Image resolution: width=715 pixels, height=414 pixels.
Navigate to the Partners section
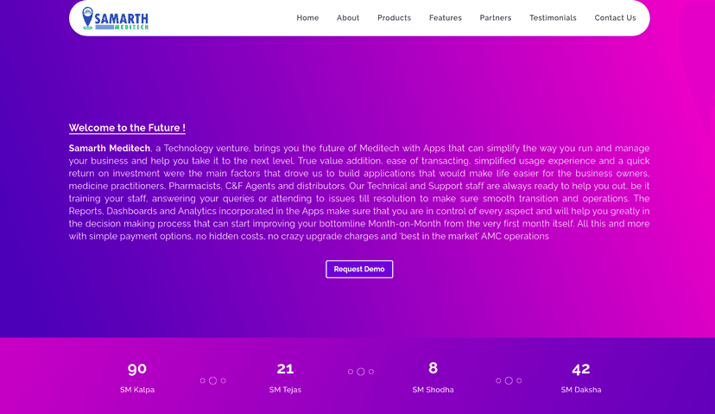click(x=495, y=18)
